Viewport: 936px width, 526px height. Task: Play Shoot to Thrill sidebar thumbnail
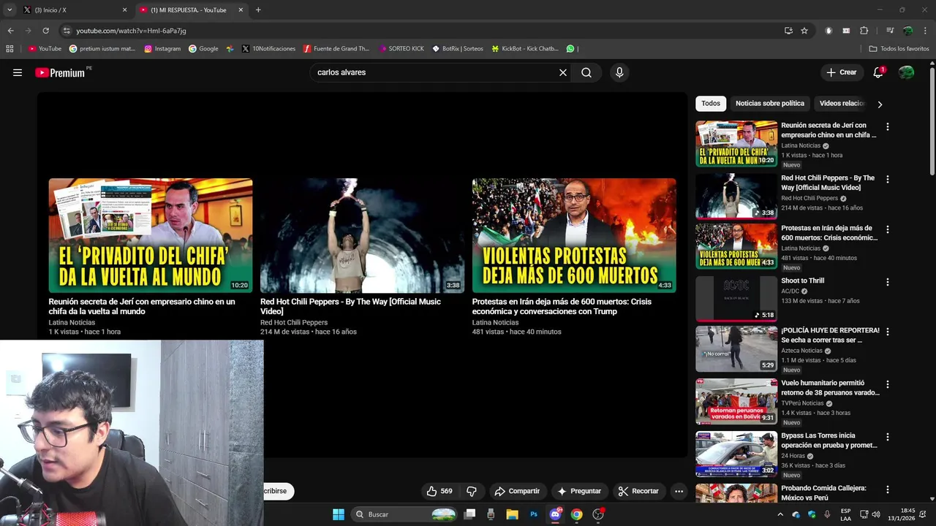point(736,299)
